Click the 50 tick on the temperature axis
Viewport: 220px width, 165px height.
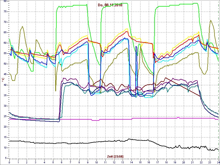pyautogui.click(x=5, y=64)
